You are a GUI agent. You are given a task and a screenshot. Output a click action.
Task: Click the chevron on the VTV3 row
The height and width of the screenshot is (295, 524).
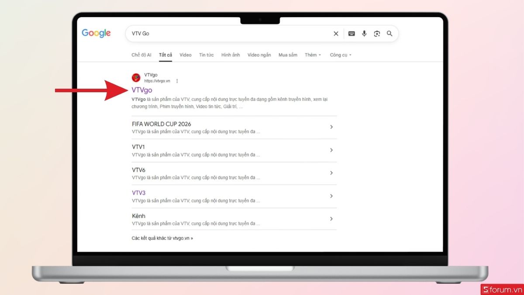tap(331, 196)
